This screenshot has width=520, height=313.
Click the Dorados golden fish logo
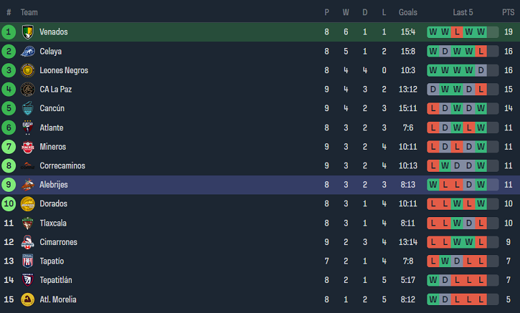point(28,204)
